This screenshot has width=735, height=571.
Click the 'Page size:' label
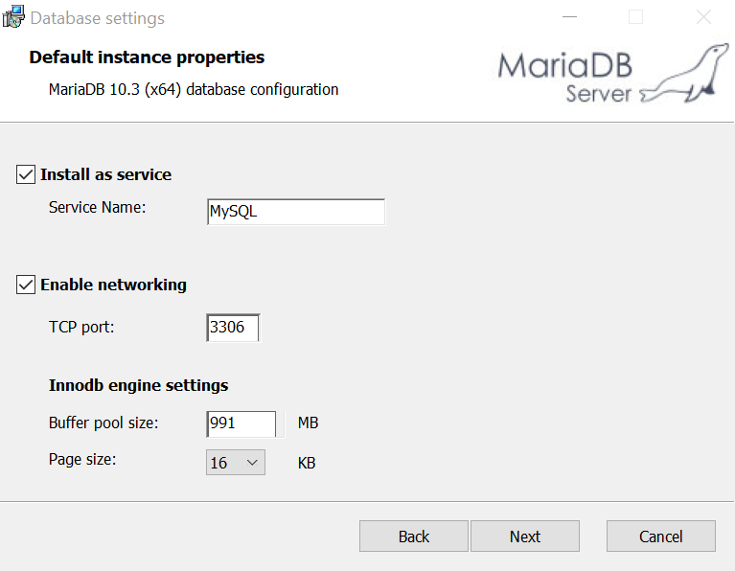click(82, 460)
